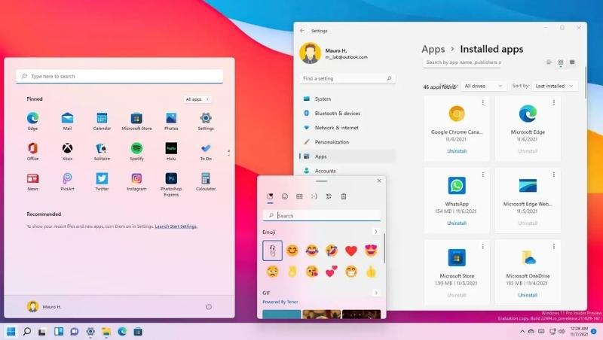Click the power button in Start menu
Image resolution: width=603 pixels, height=340 pixels.
pyautogui.click(x=209, y=307)
